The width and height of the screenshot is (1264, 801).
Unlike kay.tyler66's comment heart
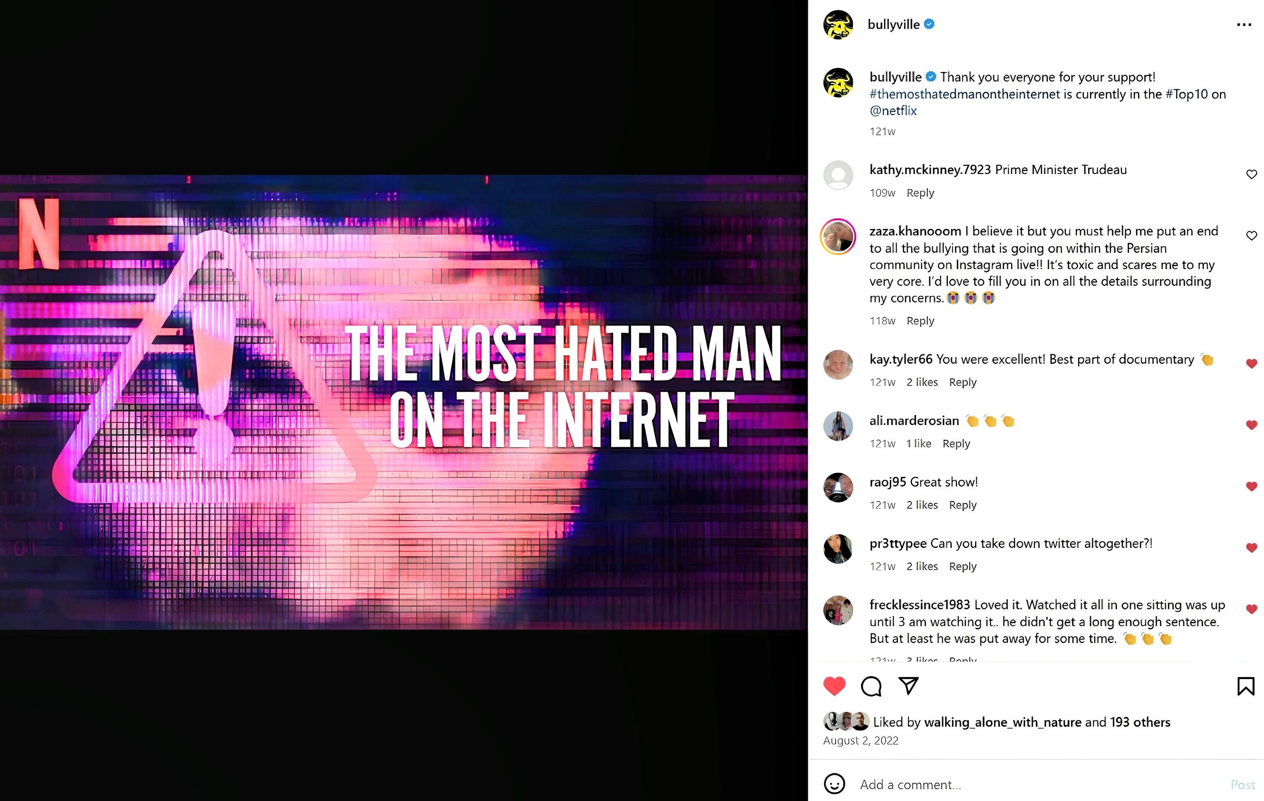click(1251, 364)
